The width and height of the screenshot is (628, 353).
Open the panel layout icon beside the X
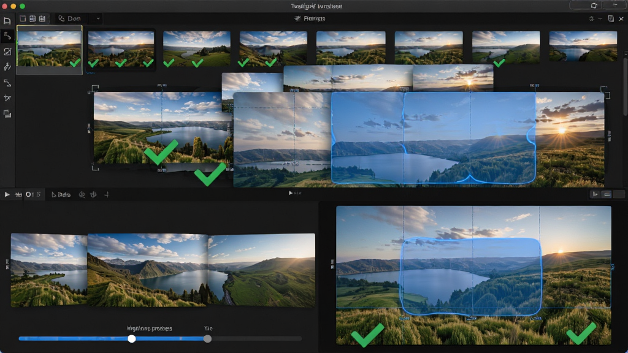pos(611,18)
